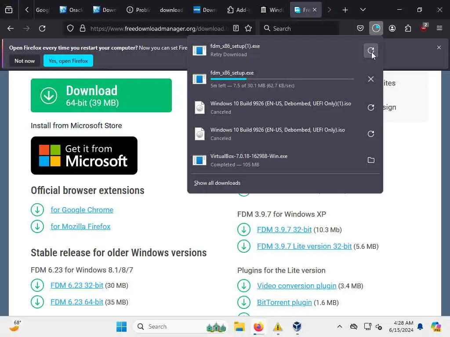
Task: Bookmark this page with star icon
Action: click(248, 29)
